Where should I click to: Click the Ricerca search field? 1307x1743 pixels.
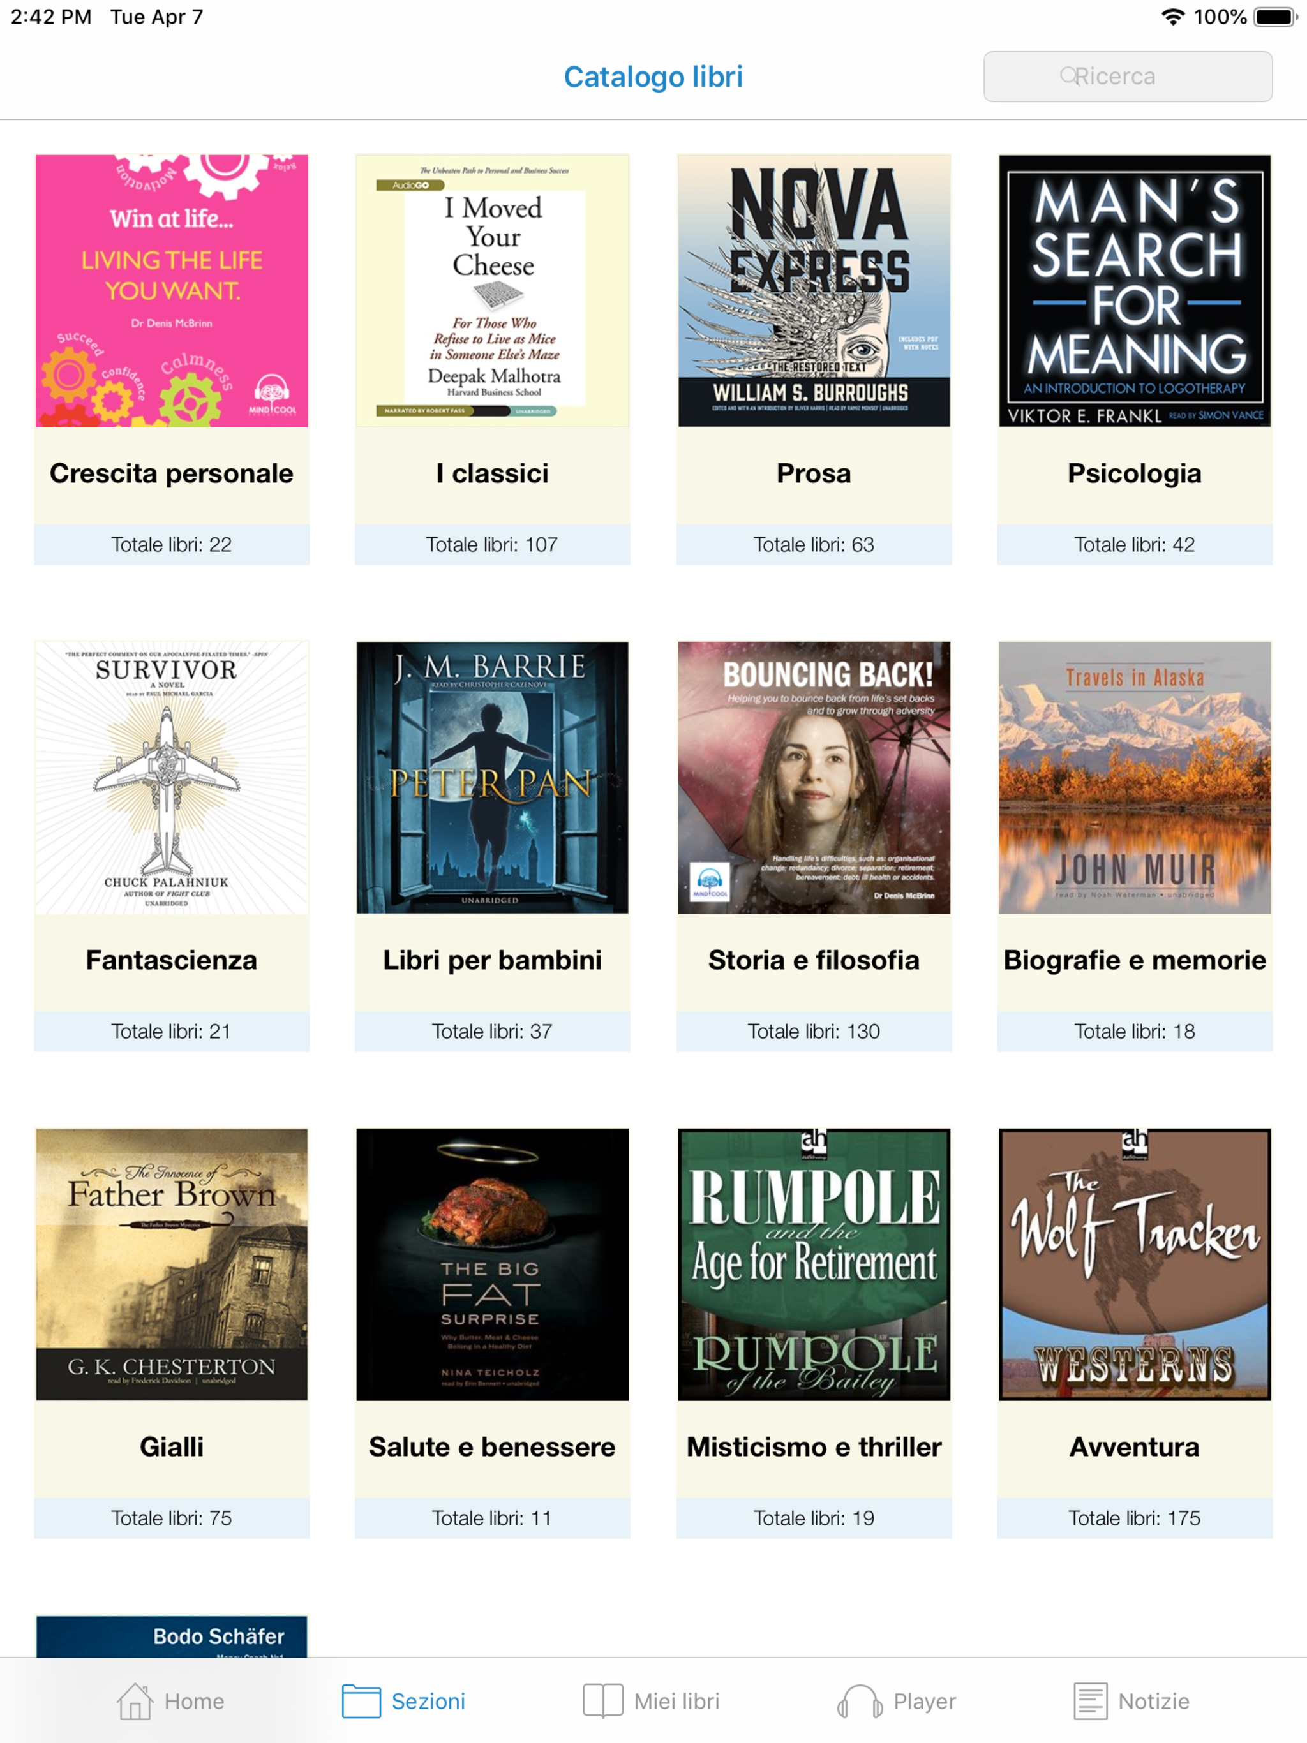click(1127, 77)
